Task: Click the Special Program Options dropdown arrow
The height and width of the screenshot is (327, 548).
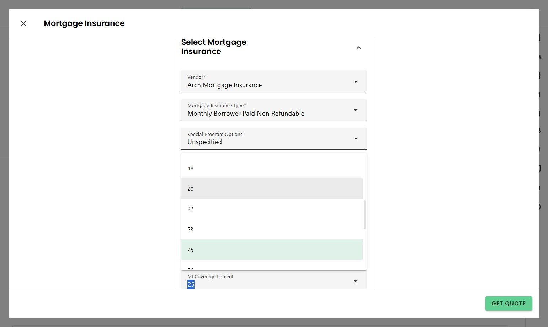Action: click(355, 139)
